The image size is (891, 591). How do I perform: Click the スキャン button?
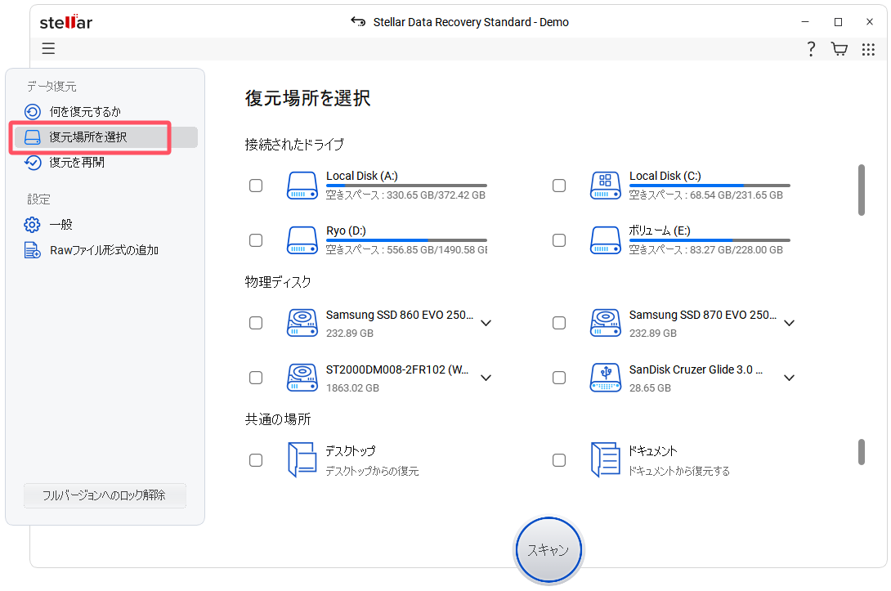pos(548,549)
